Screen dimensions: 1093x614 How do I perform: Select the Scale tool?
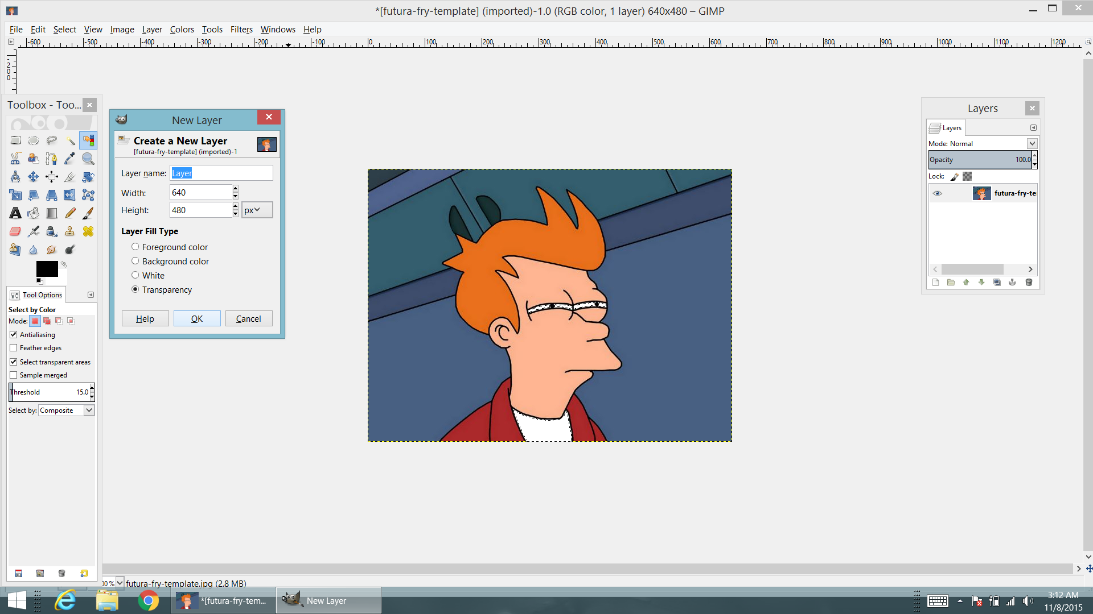[15, 195]
